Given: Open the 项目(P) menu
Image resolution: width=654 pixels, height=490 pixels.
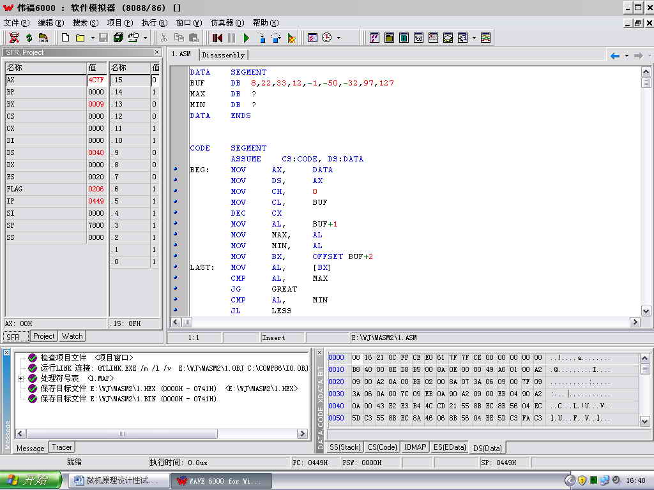Looking at the screenshot, I should coord(119,23).
